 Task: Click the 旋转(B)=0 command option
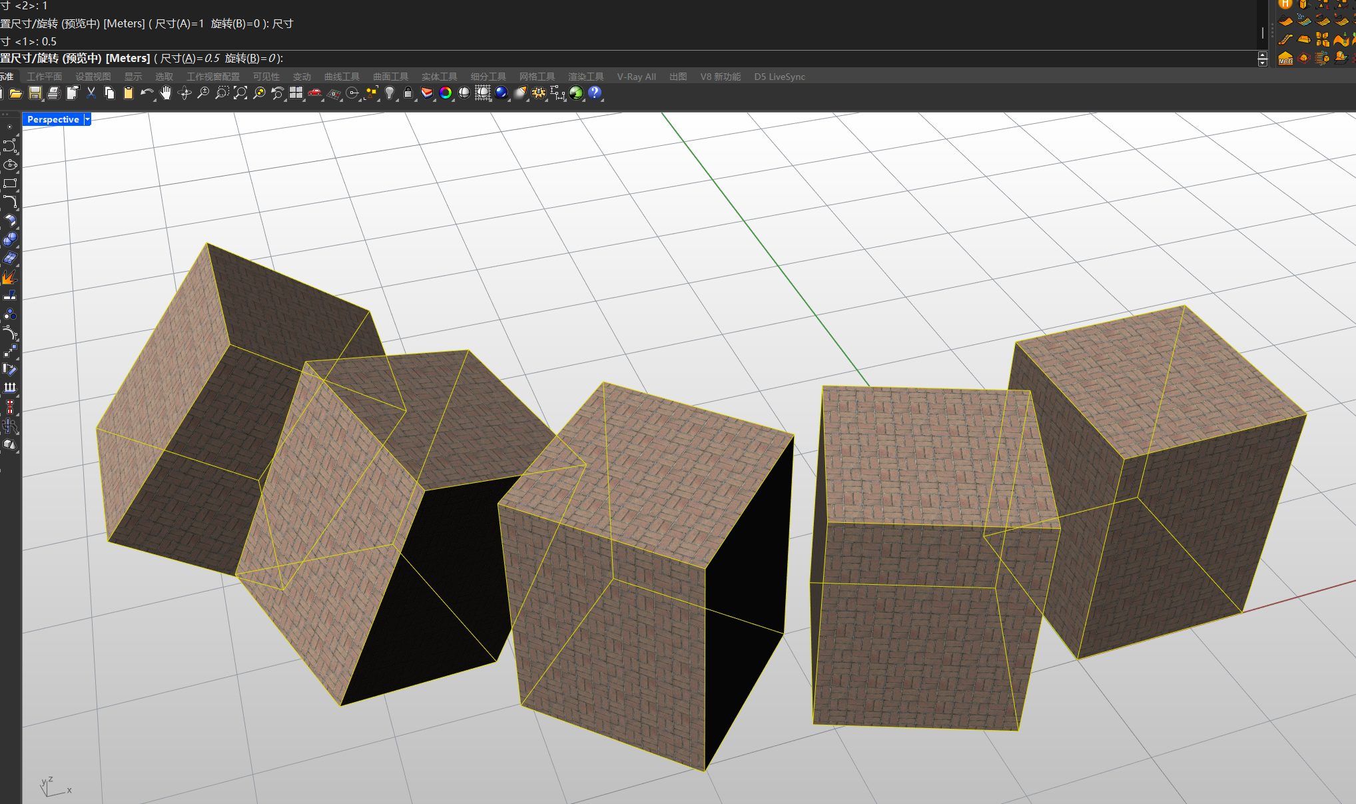point(250,59)
